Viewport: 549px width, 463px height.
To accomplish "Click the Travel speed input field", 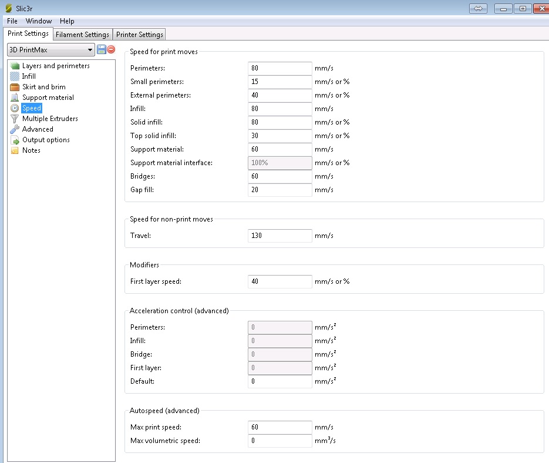I will coord(279,236).
